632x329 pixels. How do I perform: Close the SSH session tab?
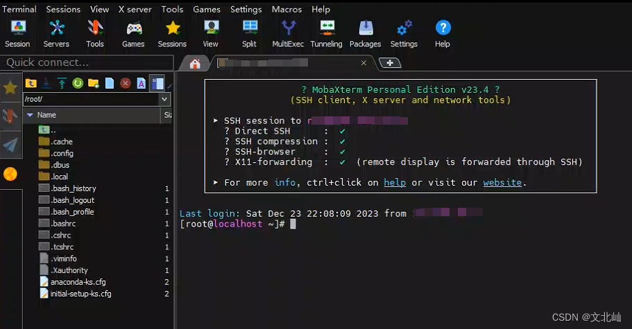(x=364, y=63)
